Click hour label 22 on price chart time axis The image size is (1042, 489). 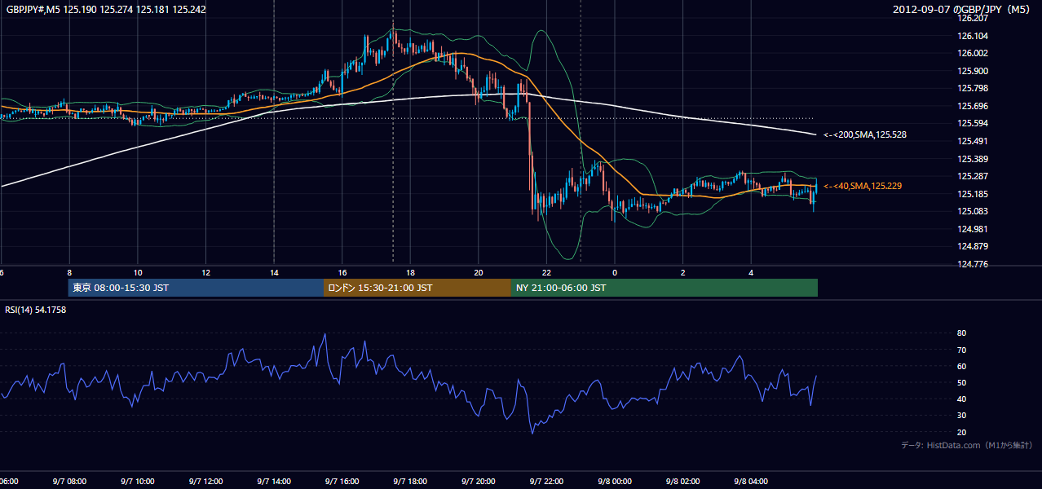tap(546, 273)
